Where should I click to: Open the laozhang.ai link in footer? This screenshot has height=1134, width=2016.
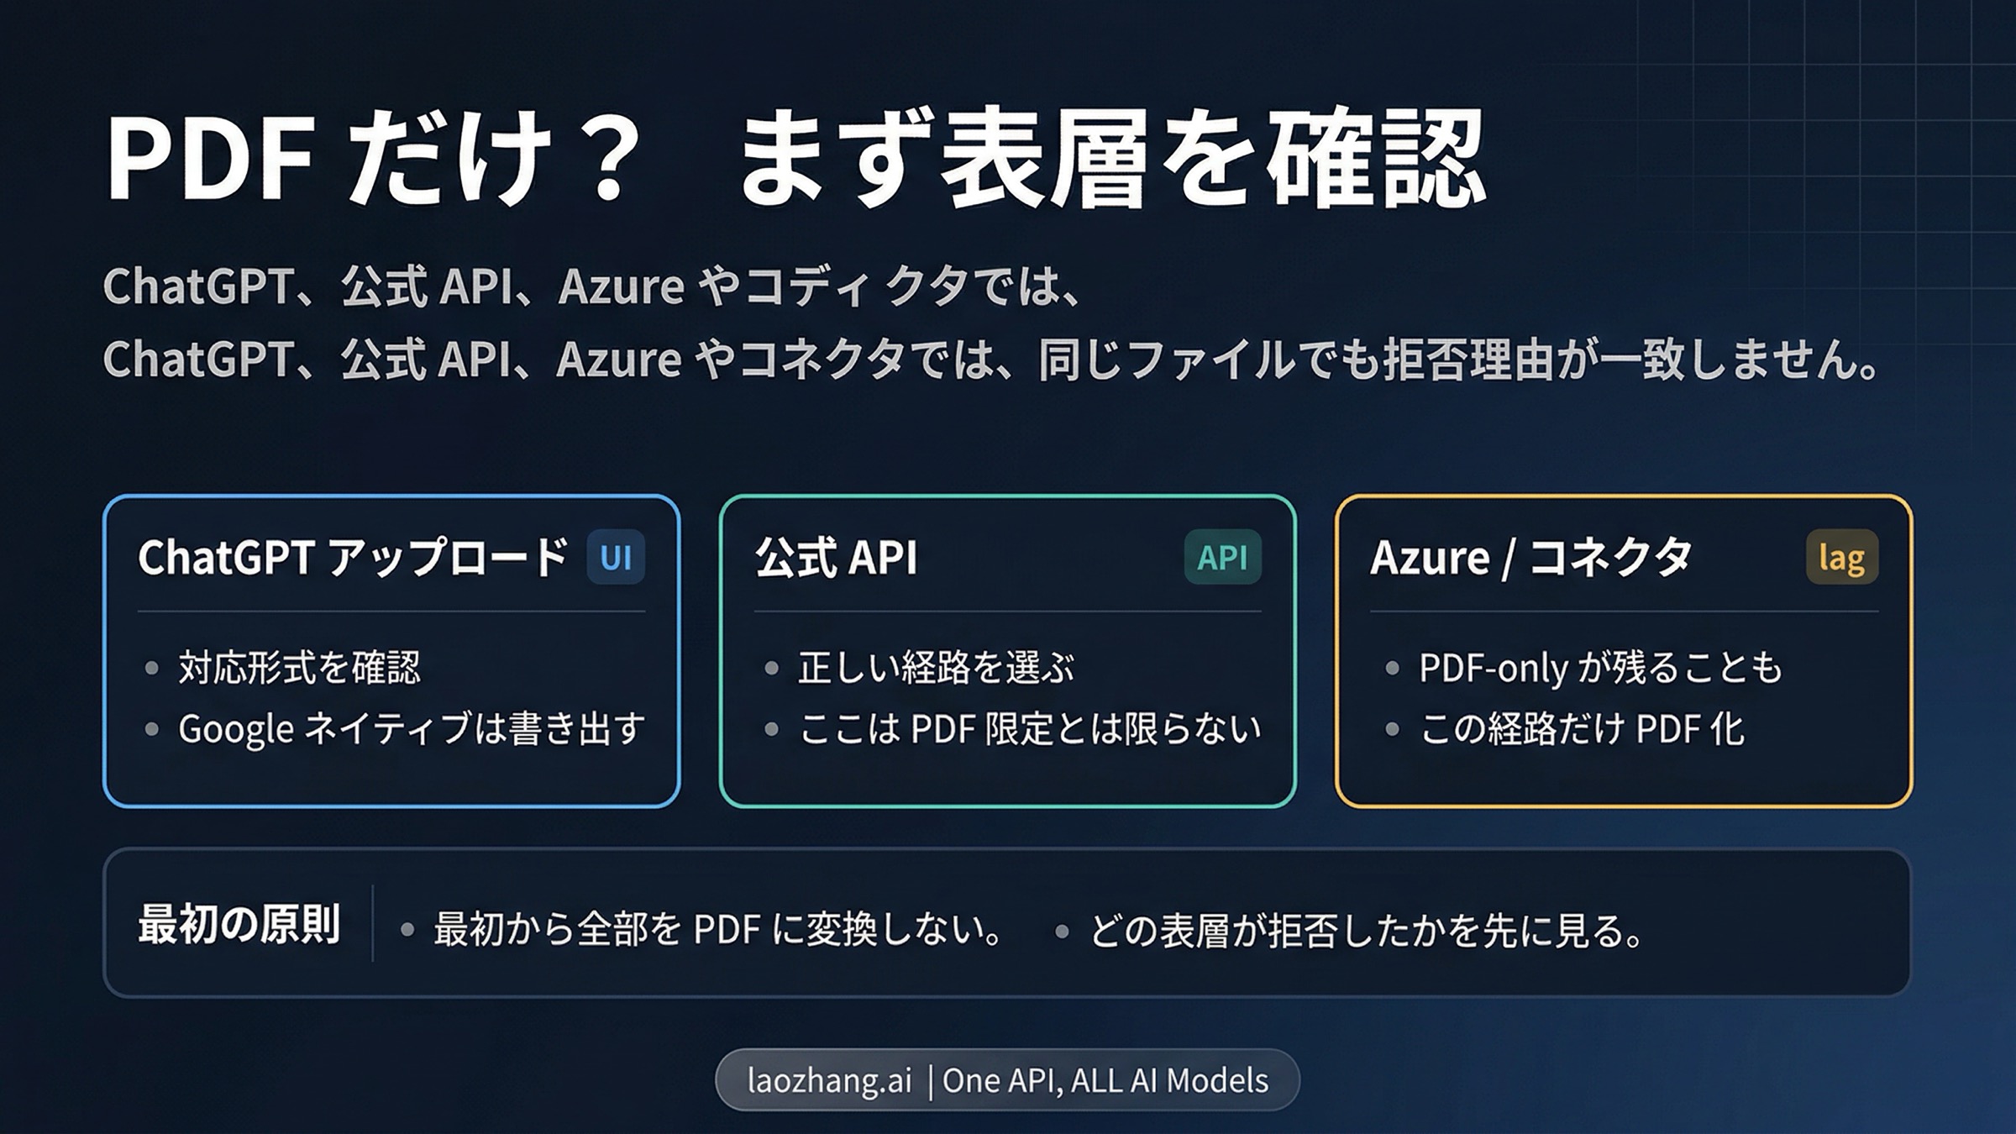pos(829,1080)
